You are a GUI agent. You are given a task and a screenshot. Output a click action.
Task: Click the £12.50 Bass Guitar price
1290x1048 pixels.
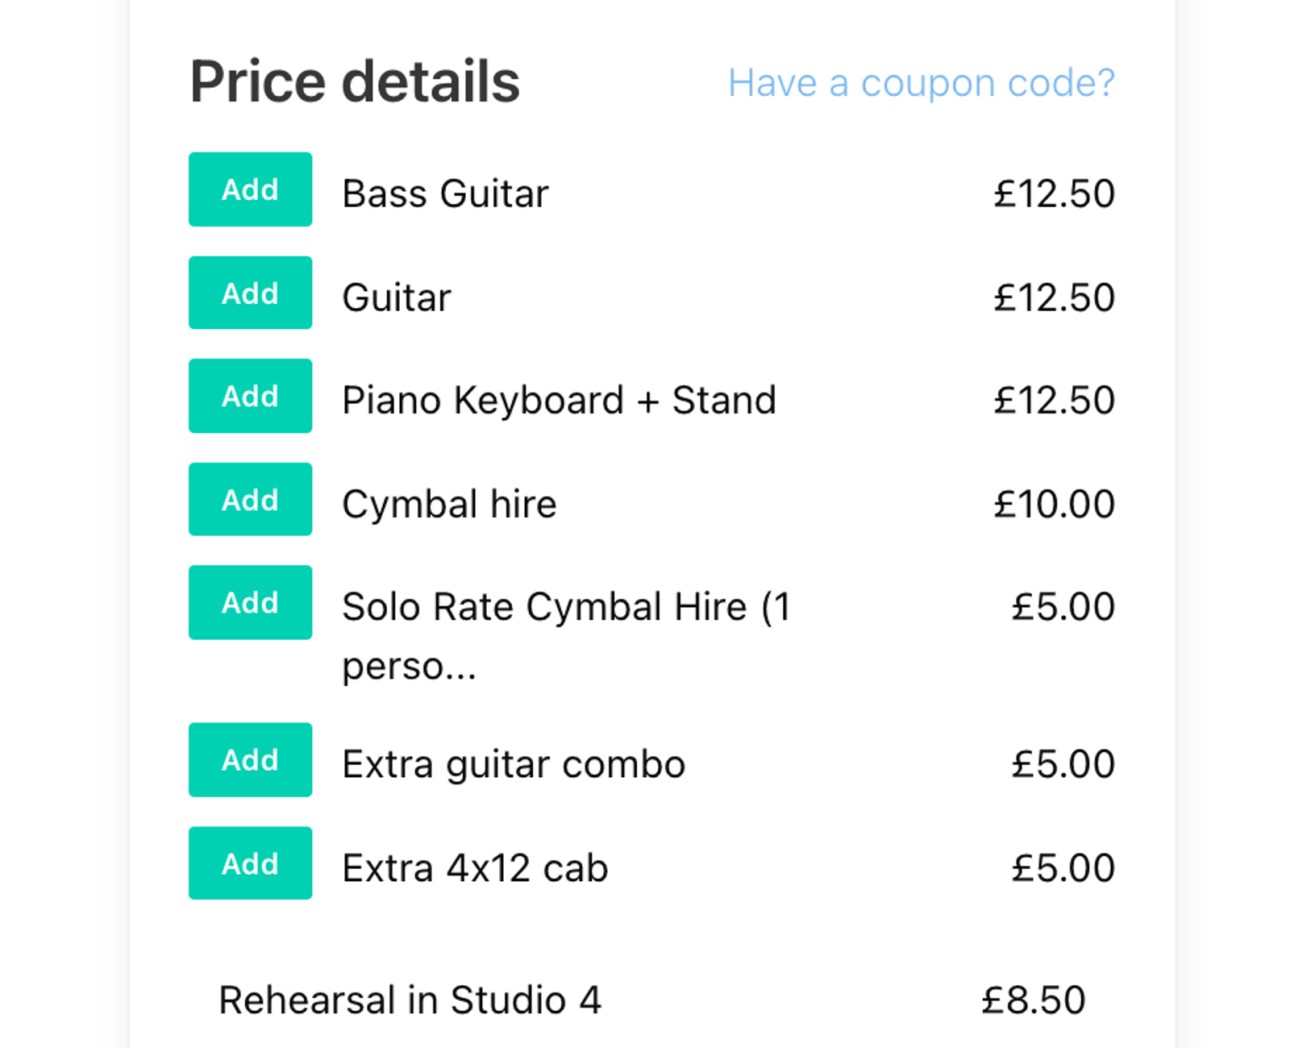click(1054, 192)
